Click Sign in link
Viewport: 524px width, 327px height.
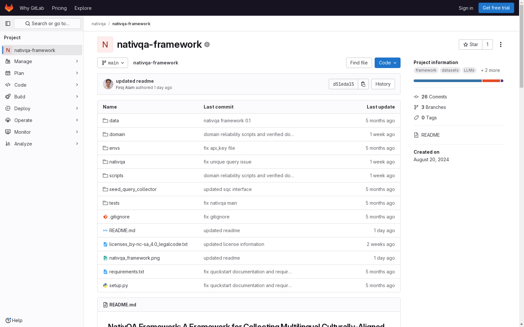coord(466,8)
